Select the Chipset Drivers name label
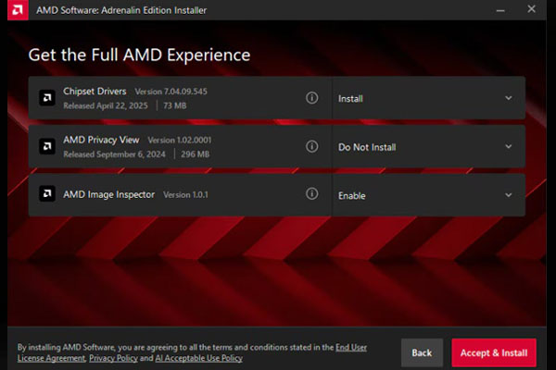Image resolution: width=556 pixels, height=370 pixels. tap(95, 92)
